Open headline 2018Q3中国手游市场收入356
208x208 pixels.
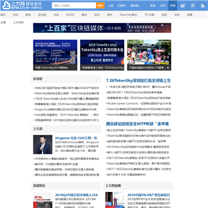tap(76, 195)
